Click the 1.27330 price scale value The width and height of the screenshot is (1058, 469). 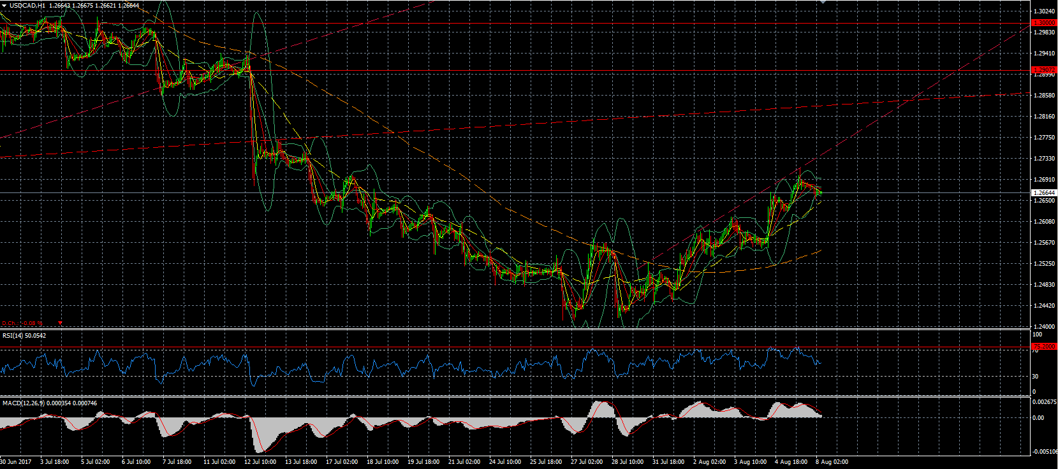coord(1044,159)
